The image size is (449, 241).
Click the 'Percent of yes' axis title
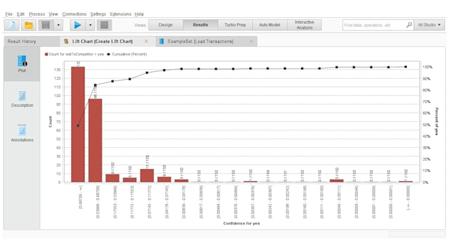436,121
